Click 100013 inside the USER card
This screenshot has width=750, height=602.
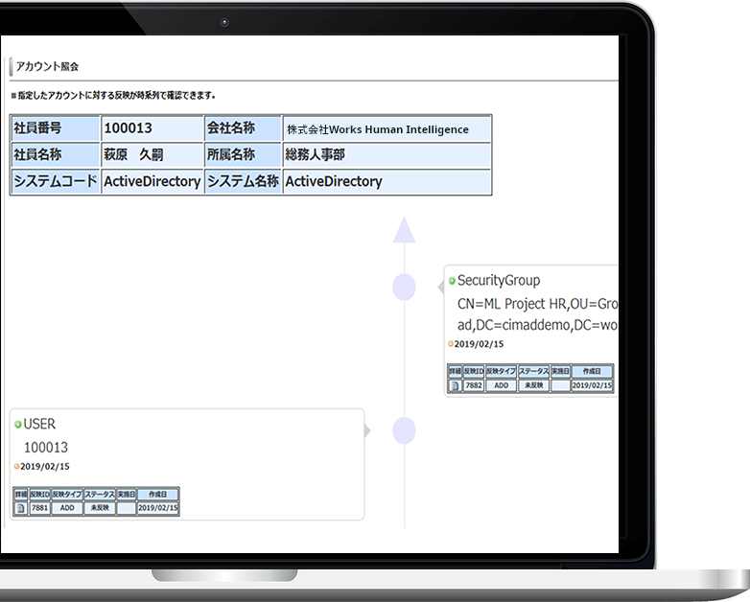point(46,448)
